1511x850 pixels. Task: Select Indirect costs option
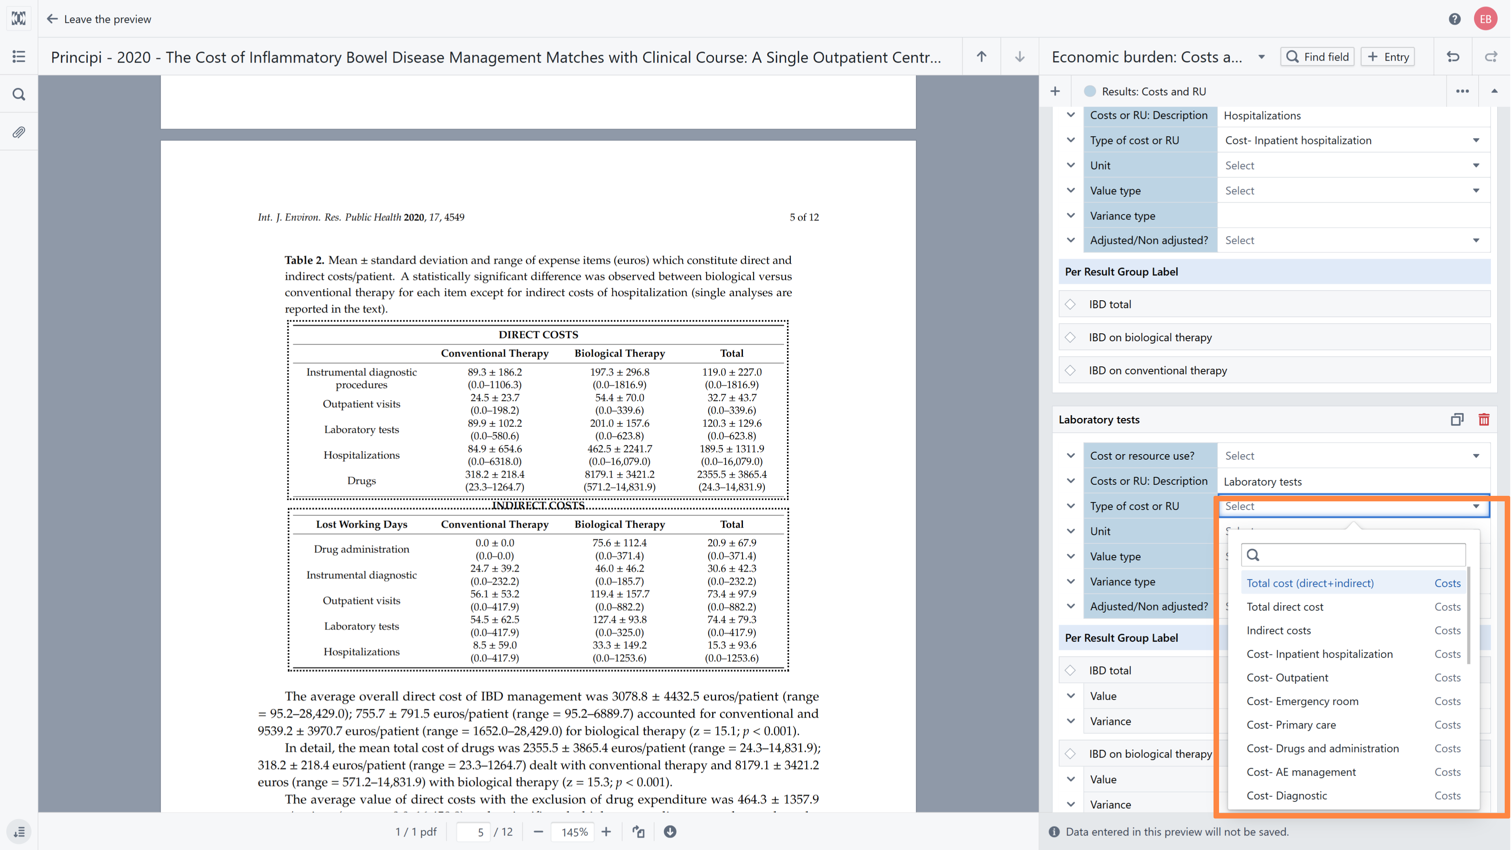tap(1353, 630)
